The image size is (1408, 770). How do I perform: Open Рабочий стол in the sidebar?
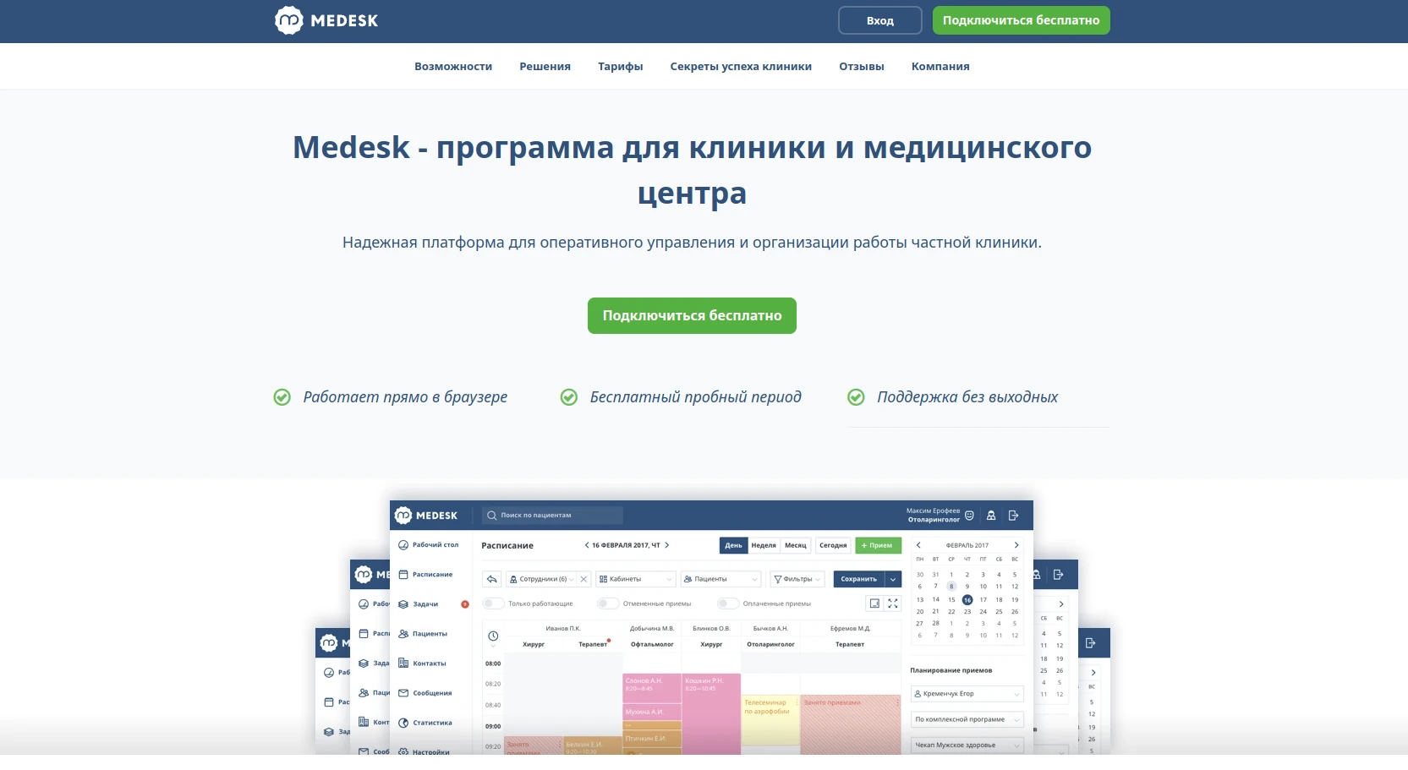point(429,545)
